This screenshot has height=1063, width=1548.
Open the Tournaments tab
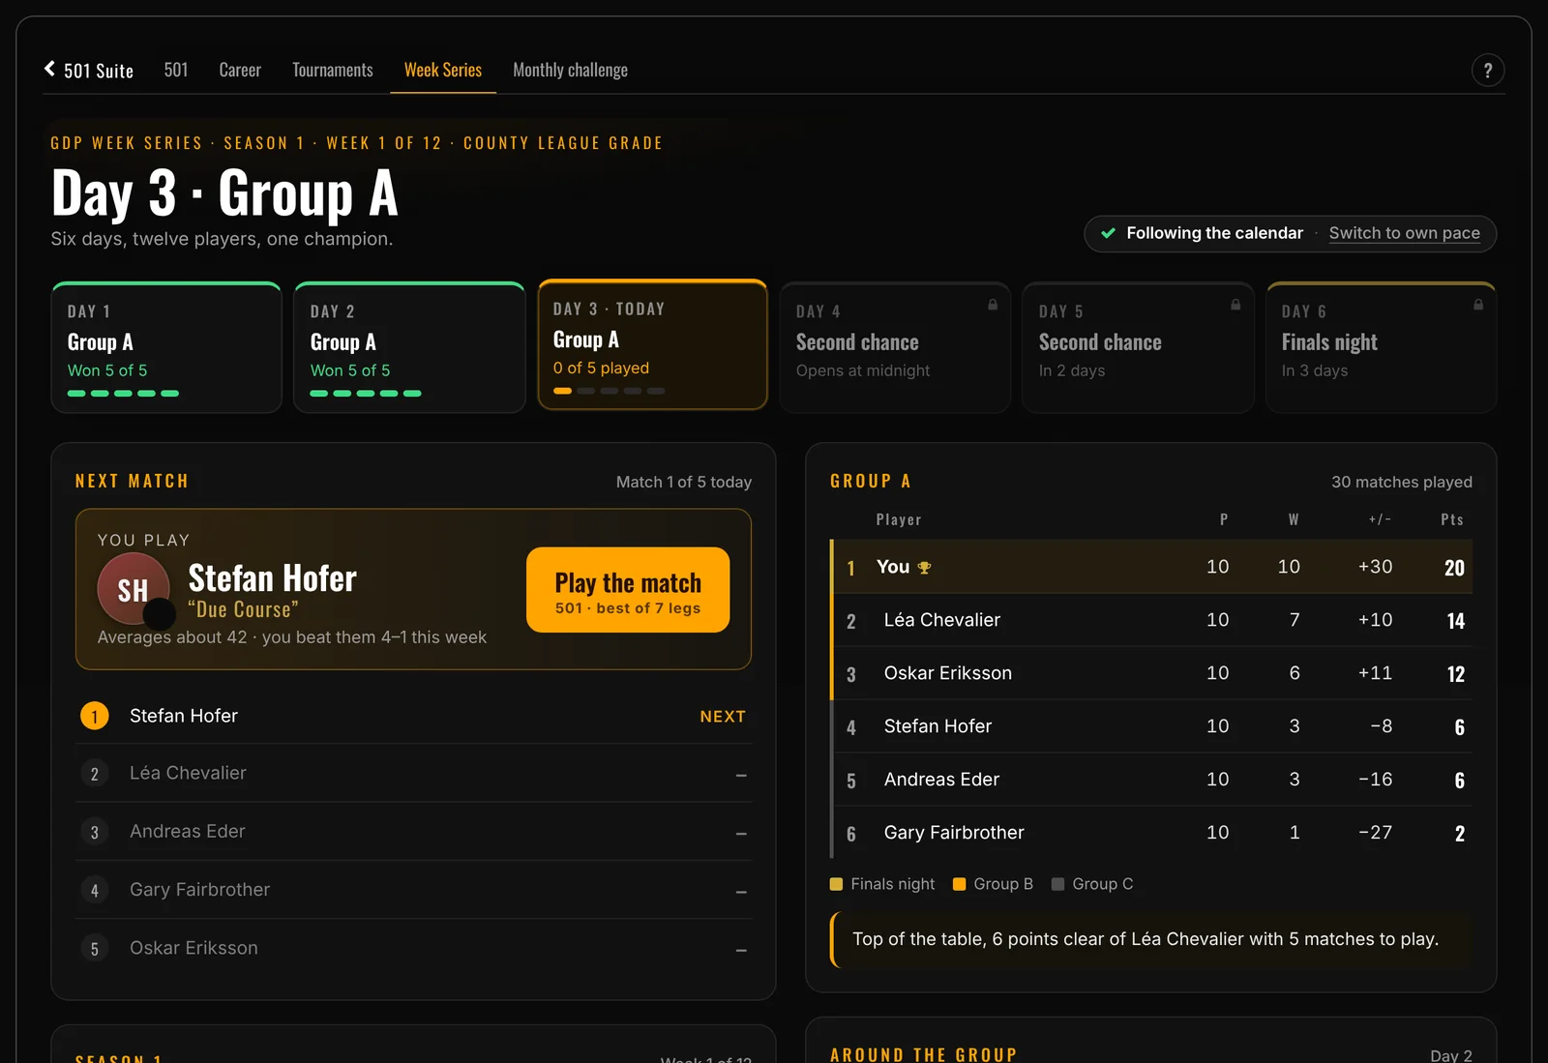pyautogui.click(x=333, y=70)
